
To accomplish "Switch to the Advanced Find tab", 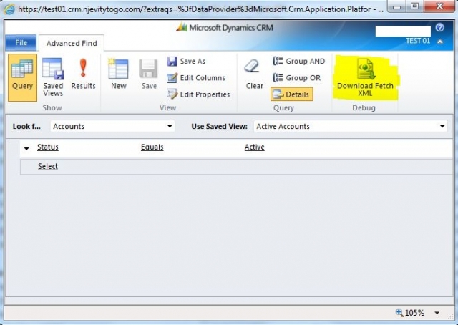I will [72, 43].
